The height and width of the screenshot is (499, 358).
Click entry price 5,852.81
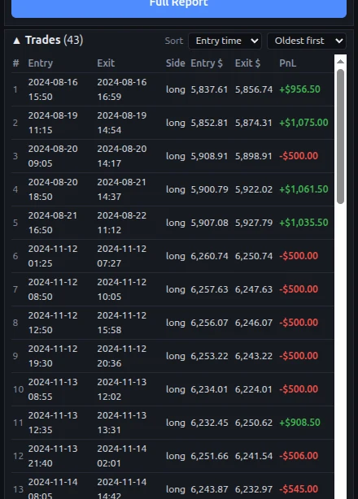(x=209, y=123)
